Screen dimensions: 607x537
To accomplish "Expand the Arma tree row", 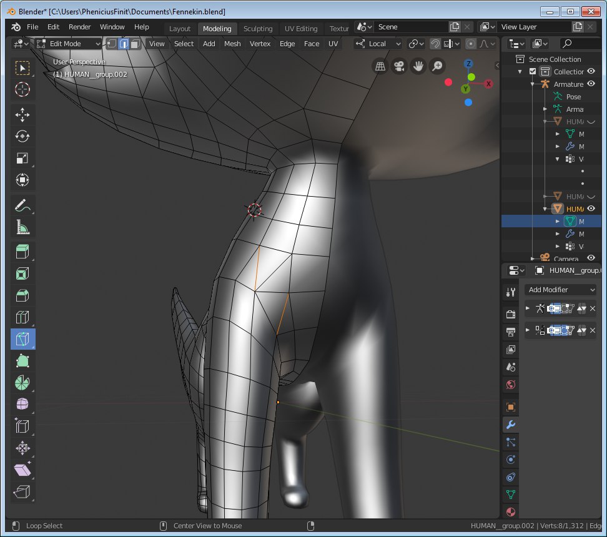I will click(x=545, y=109).
